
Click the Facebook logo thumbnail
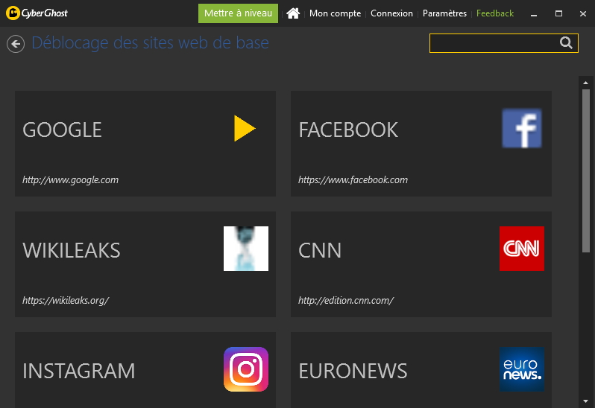(x=522, y=128)
